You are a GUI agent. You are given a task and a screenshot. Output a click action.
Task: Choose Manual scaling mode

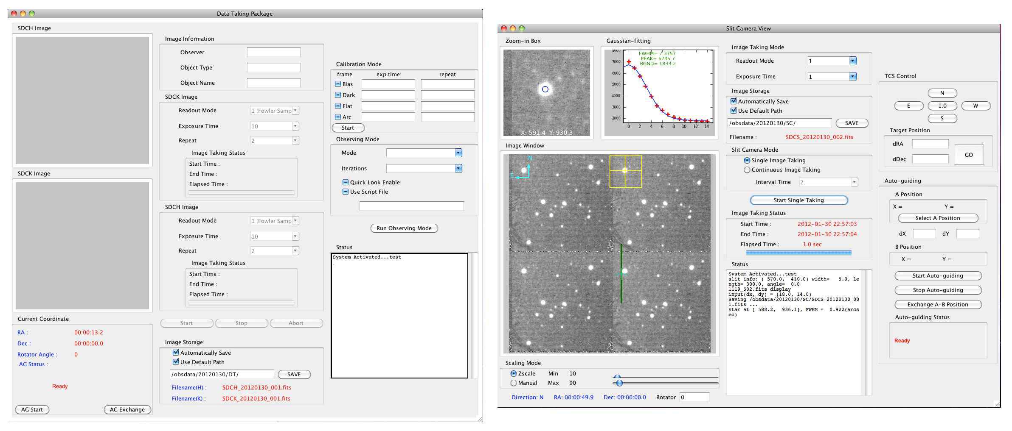(514, 383)
